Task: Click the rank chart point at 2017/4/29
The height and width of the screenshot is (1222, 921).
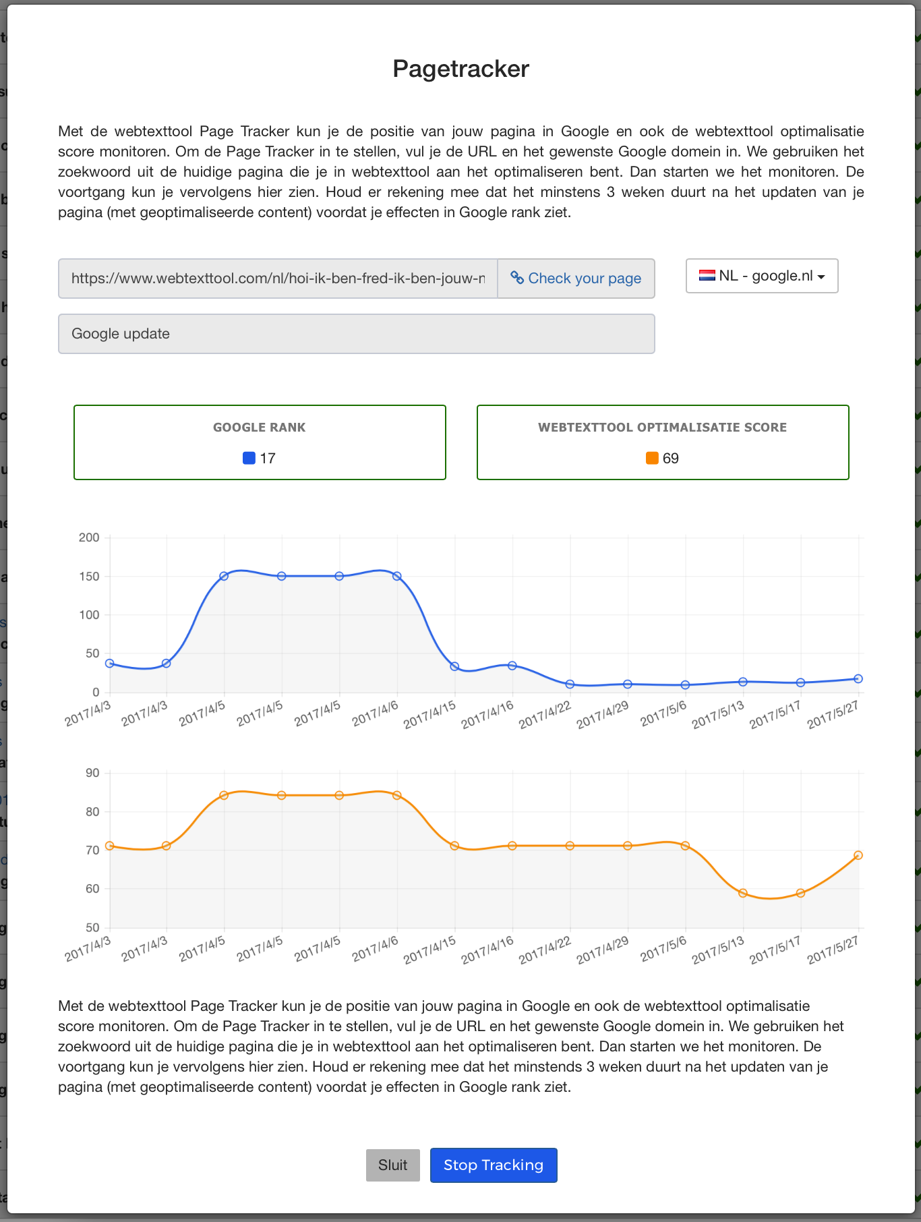Action: [x=628, y=685]
